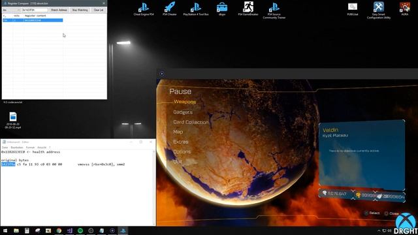Click the Clear List button
The image size is (418, 235).
click(x=99, y=10)
